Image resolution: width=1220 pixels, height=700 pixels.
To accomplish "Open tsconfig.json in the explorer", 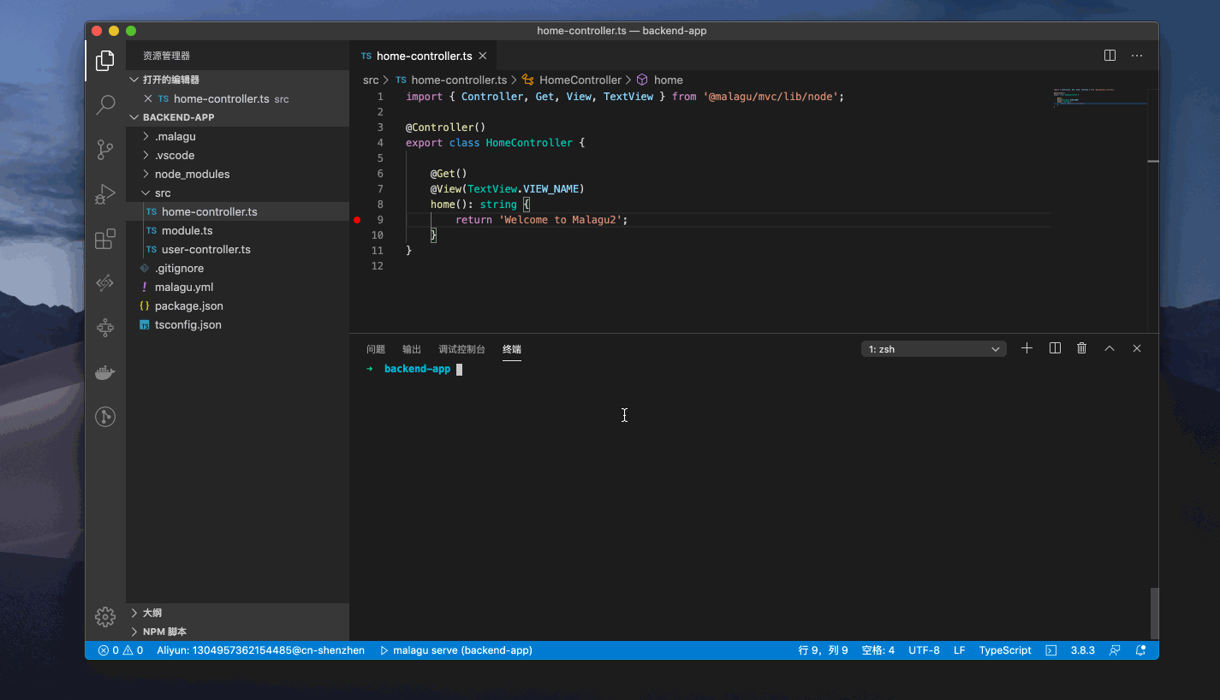I will pos(237,324).
